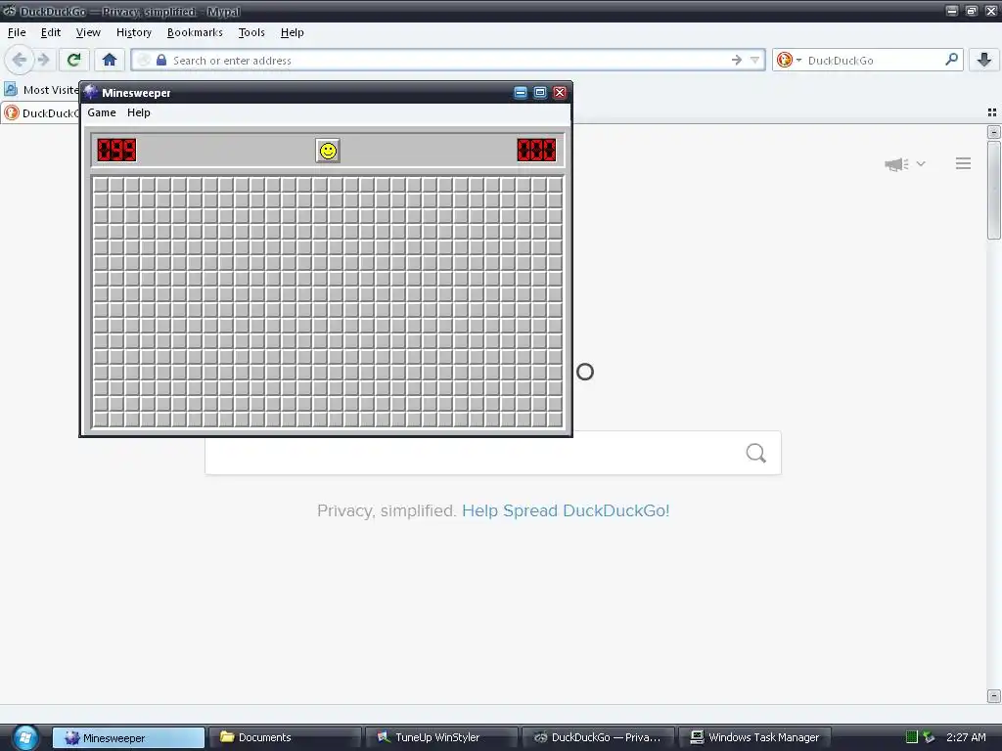Close the Mypal browser window
The image size is (1002, 751).
coord(991,11)
